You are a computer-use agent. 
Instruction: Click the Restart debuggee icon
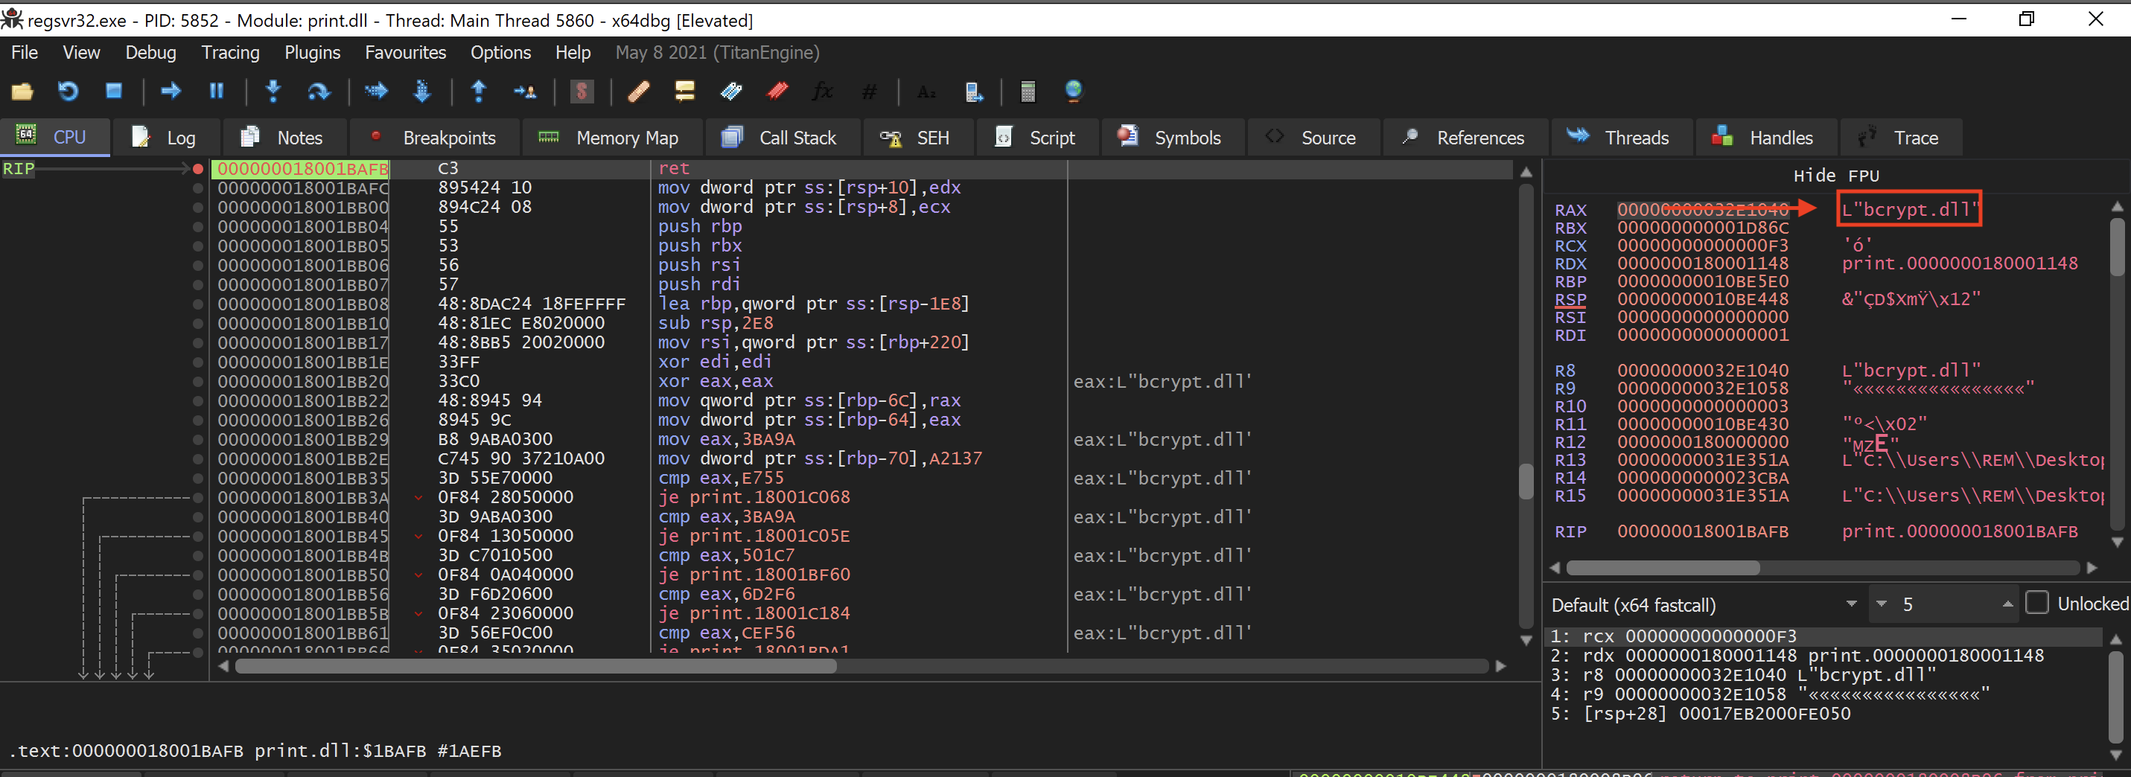(x=68, y=91)
